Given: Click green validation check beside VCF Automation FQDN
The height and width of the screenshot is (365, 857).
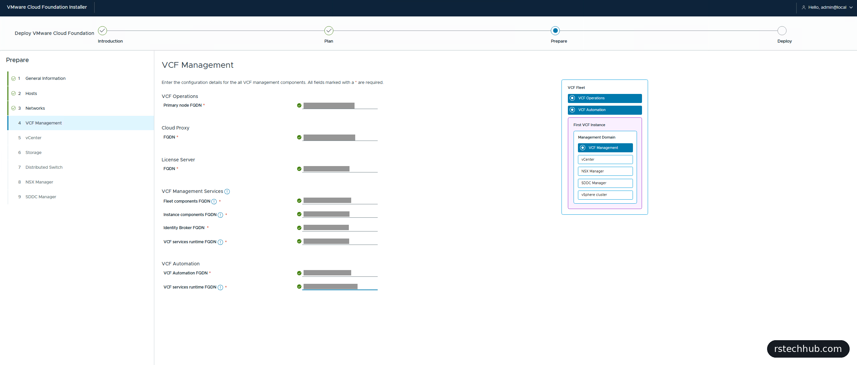Looking at the screenshot, I should (299, 273).
